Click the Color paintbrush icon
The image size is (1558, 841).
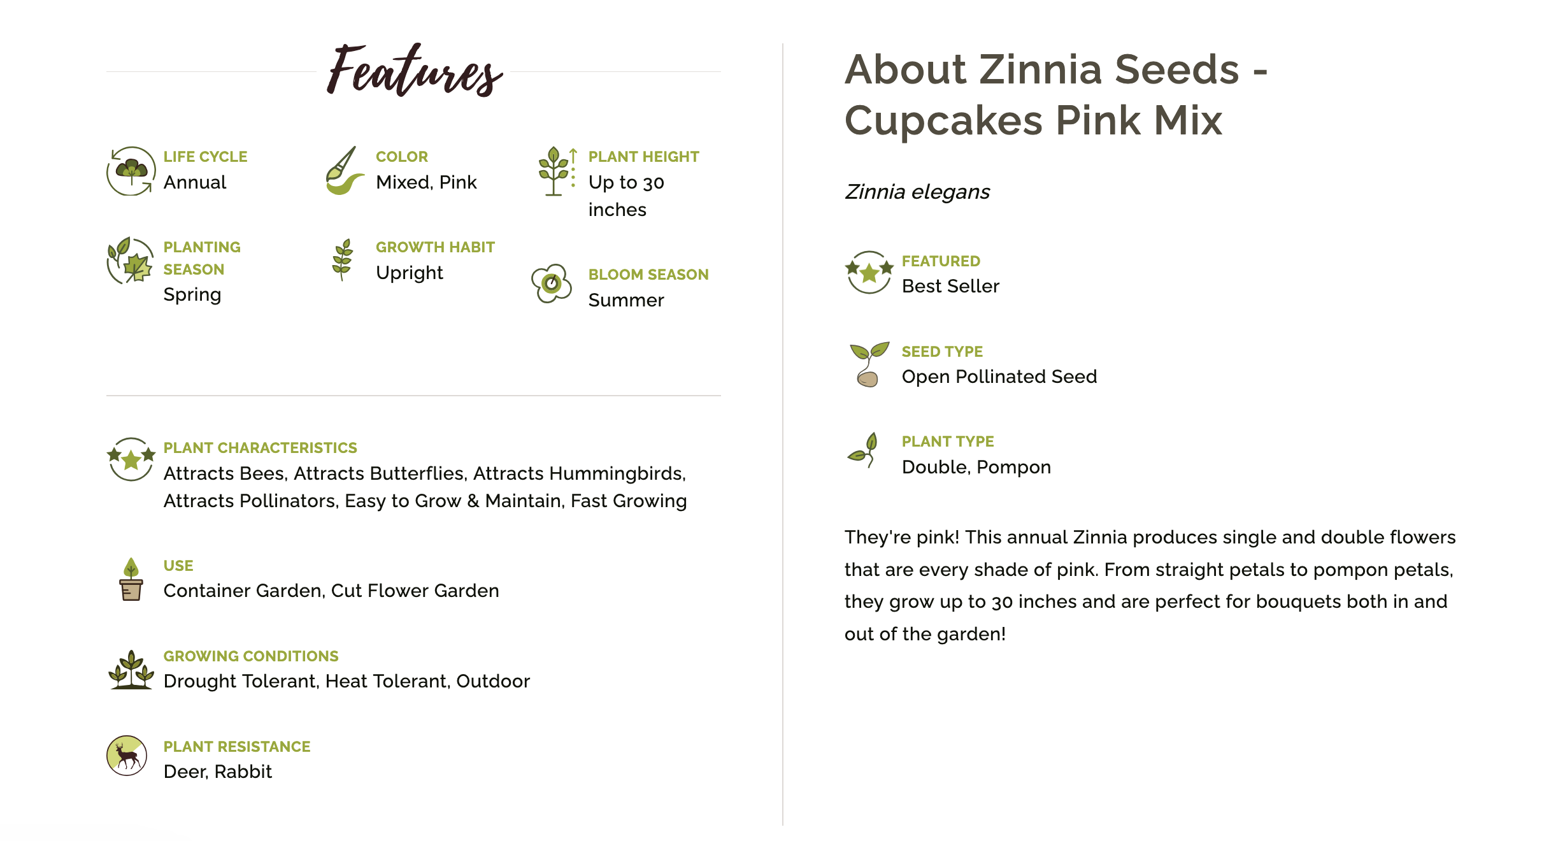(345, 171)
